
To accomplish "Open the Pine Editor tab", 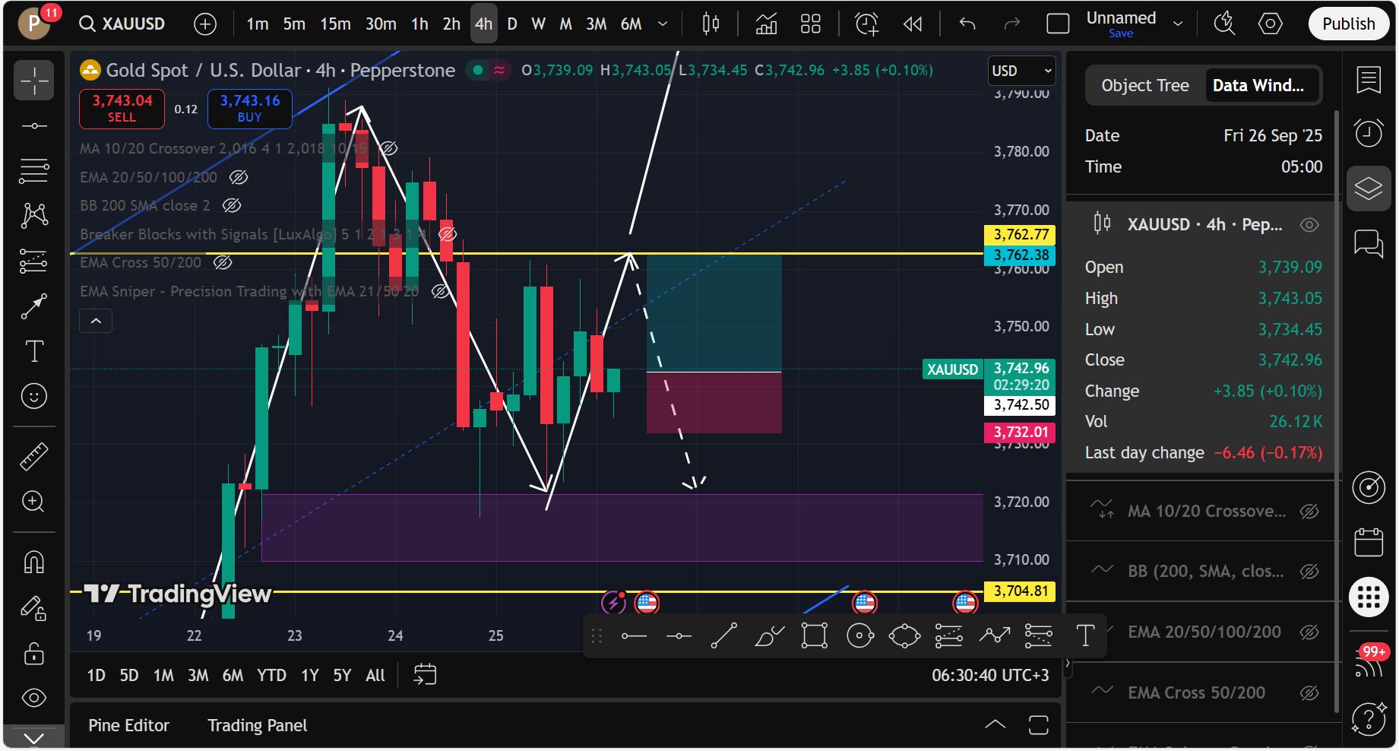I will [129, 725].
